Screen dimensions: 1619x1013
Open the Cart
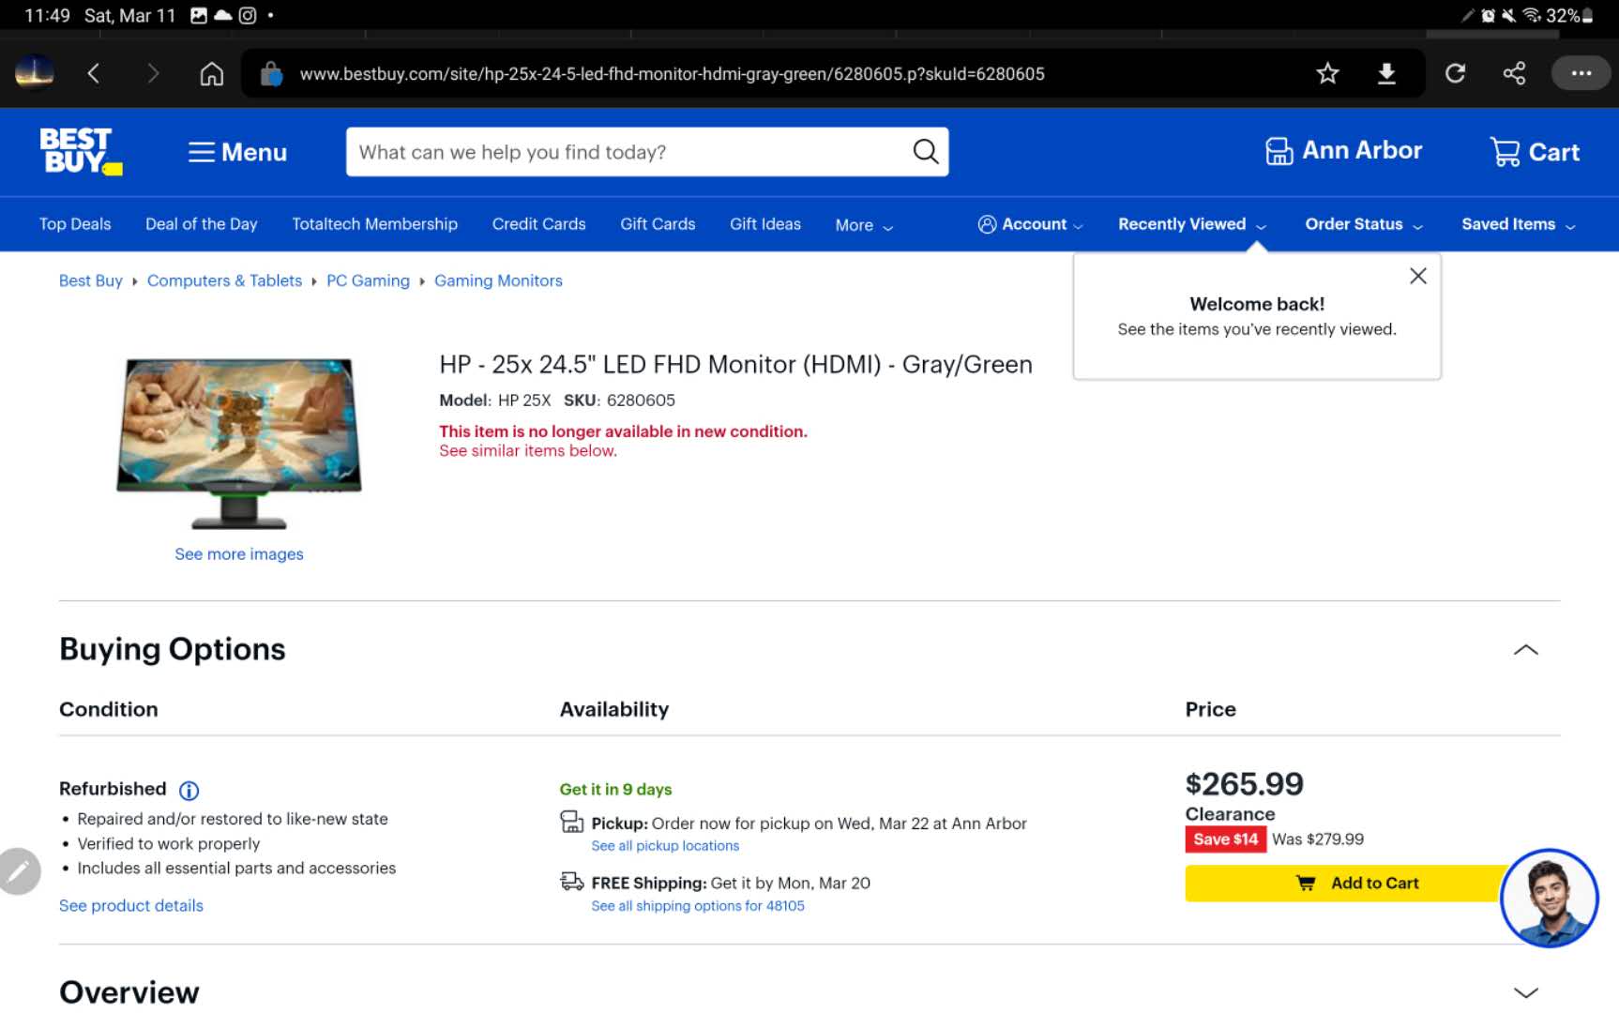coord(1535,152)
